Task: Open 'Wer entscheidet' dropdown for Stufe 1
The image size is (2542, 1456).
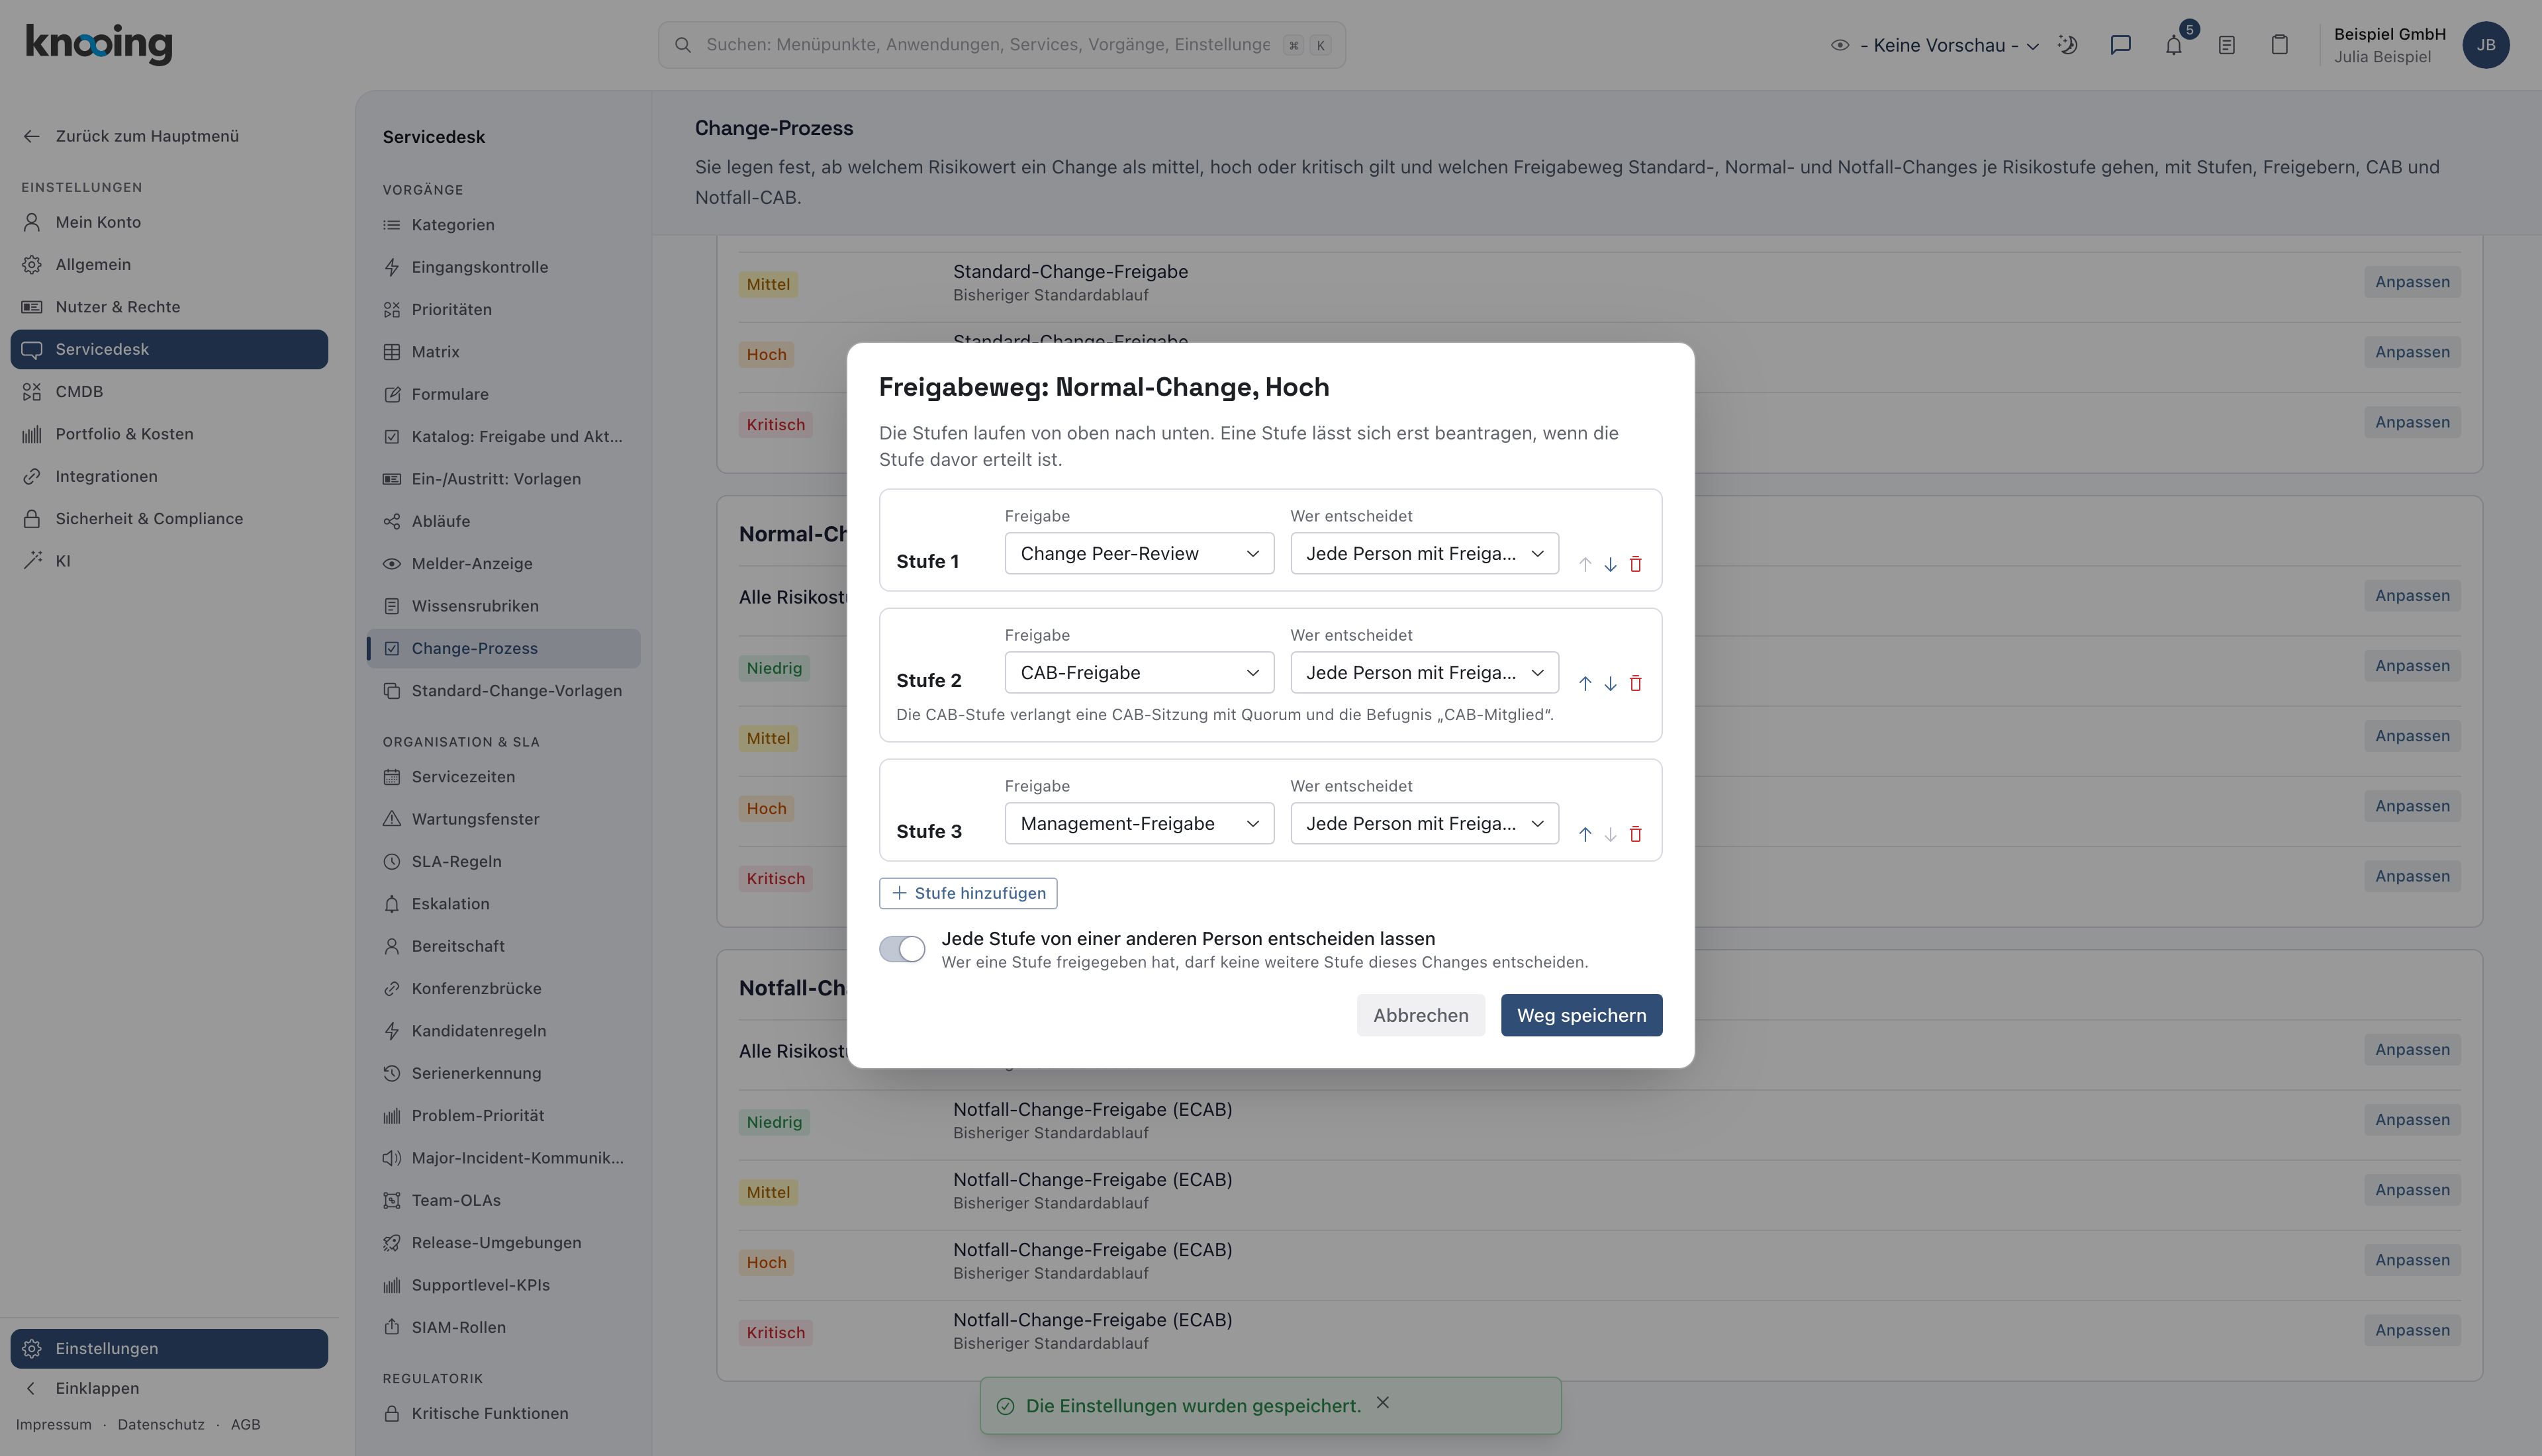Action: tap(1424, 553)
